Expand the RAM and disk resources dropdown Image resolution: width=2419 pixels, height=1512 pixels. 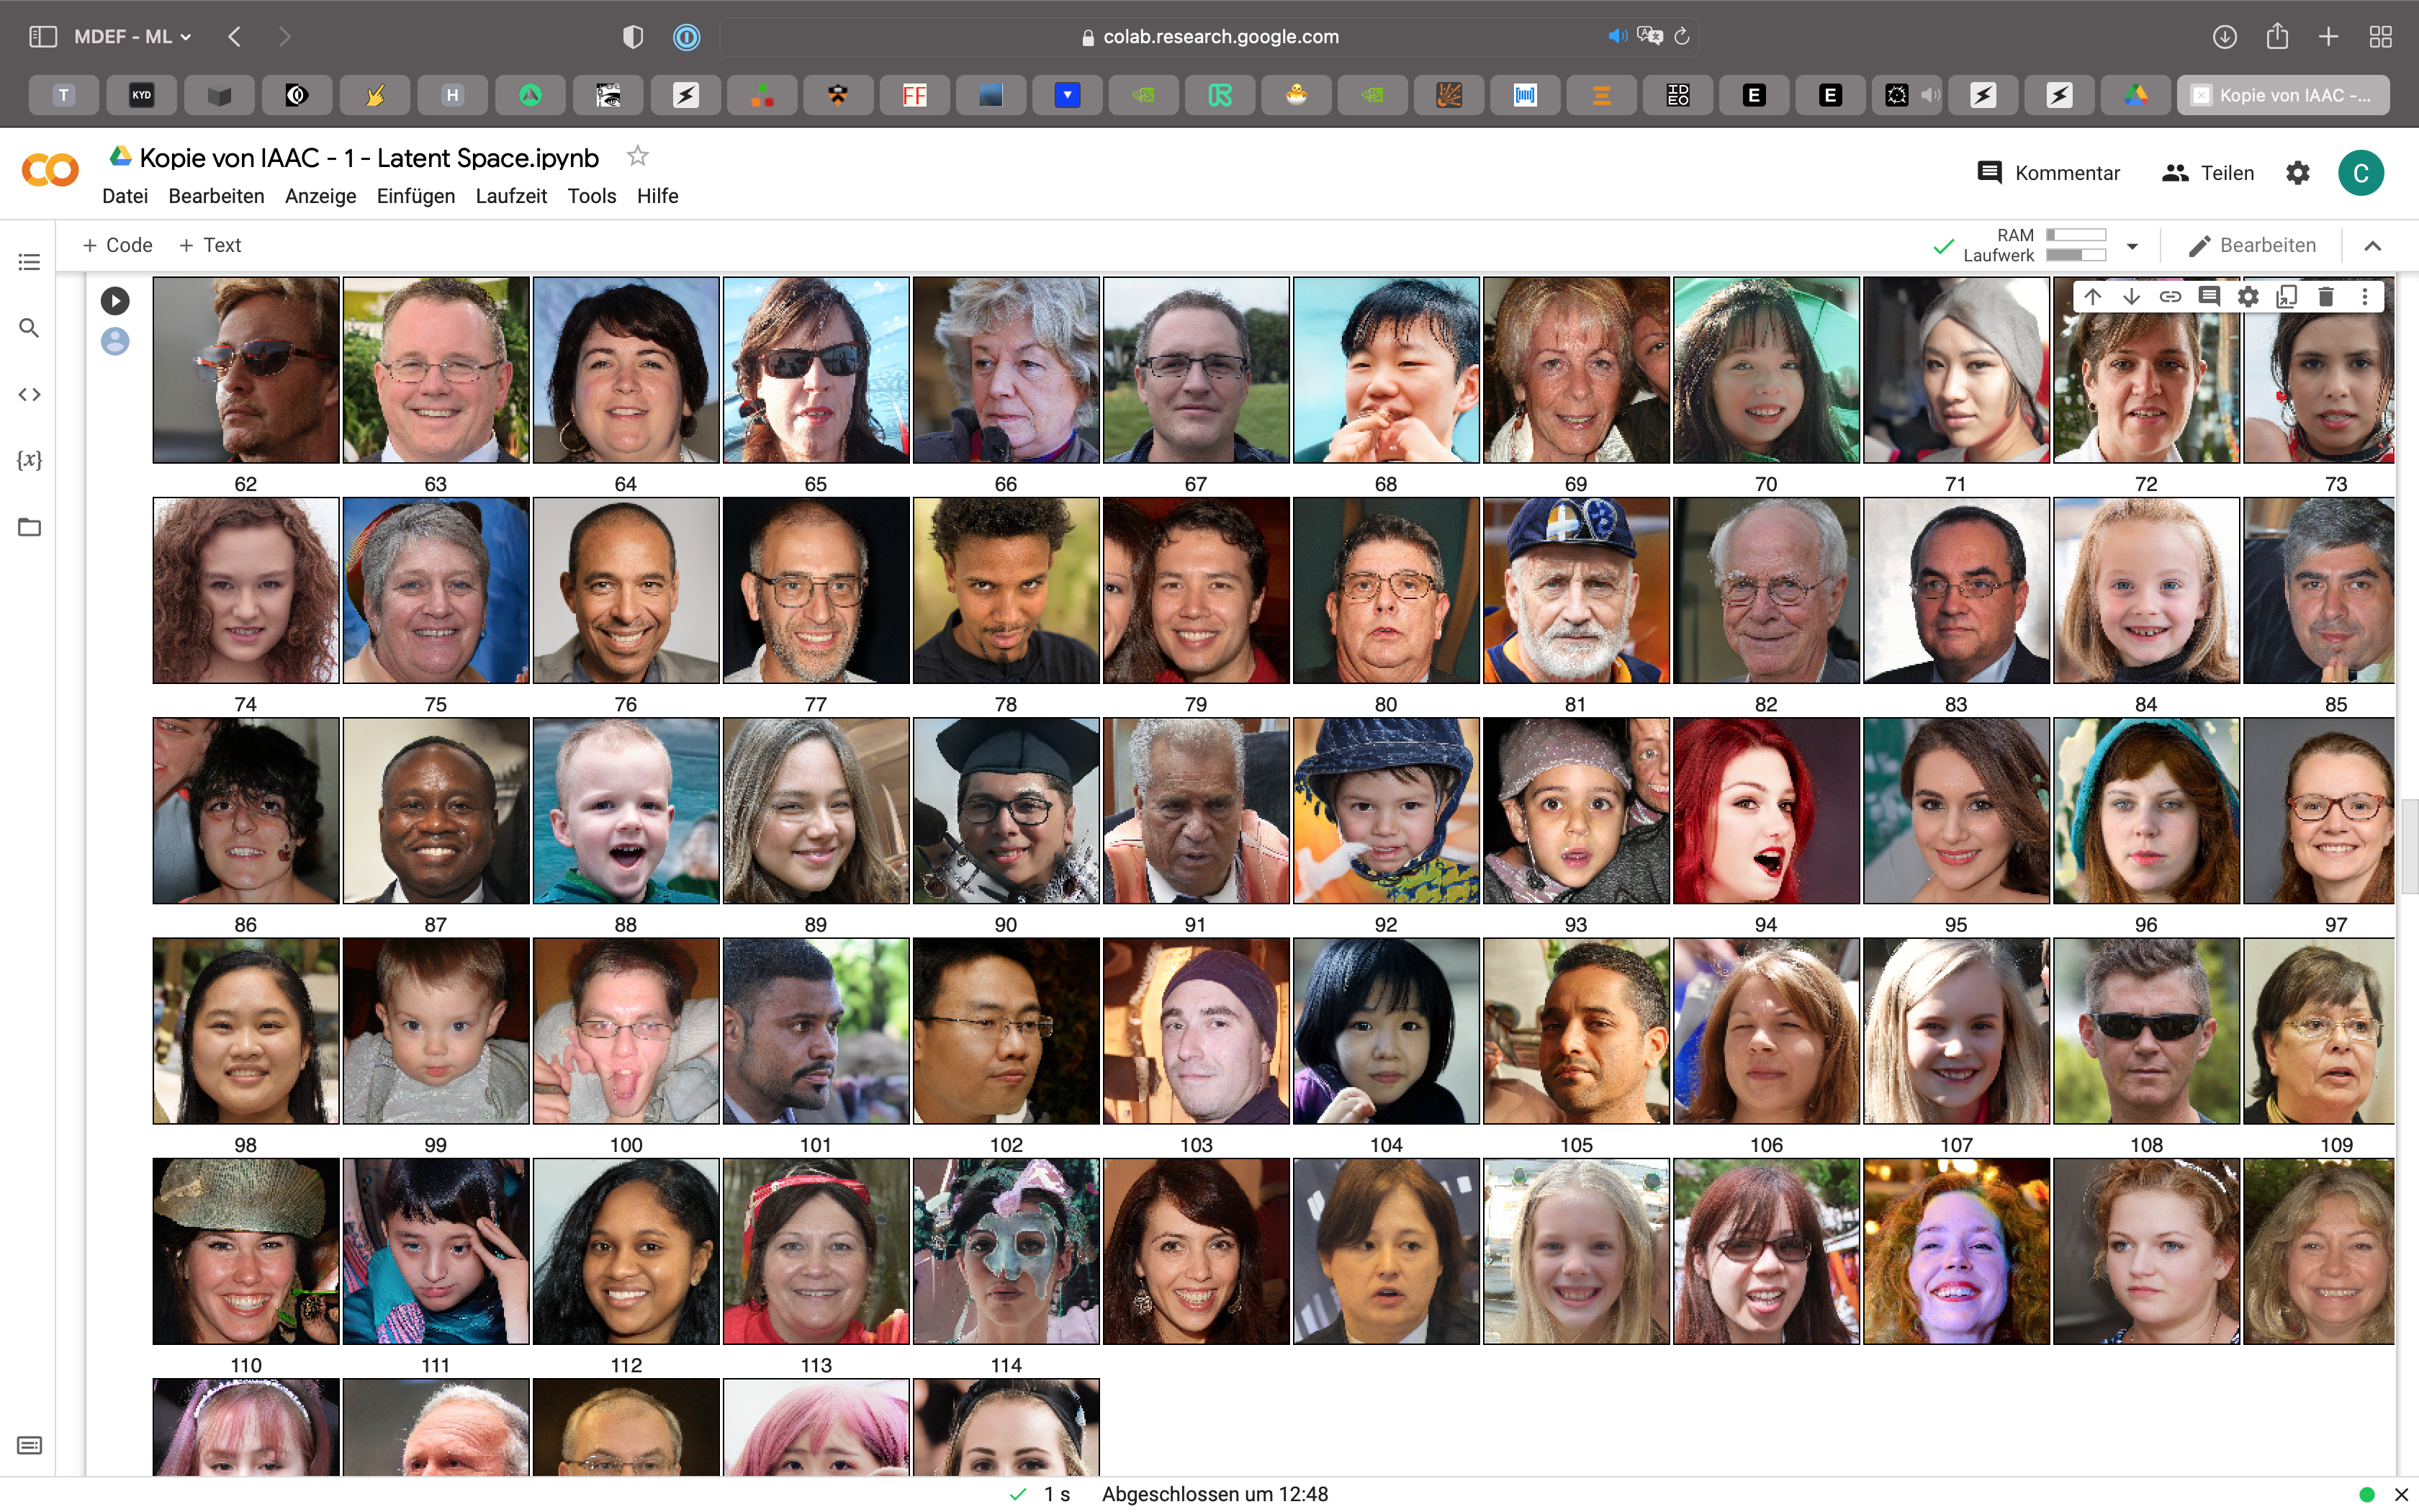point(2132,246)
